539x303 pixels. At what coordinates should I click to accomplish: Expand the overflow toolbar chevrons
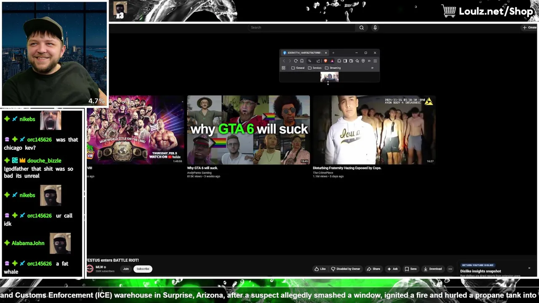click(x=369, y=61)
